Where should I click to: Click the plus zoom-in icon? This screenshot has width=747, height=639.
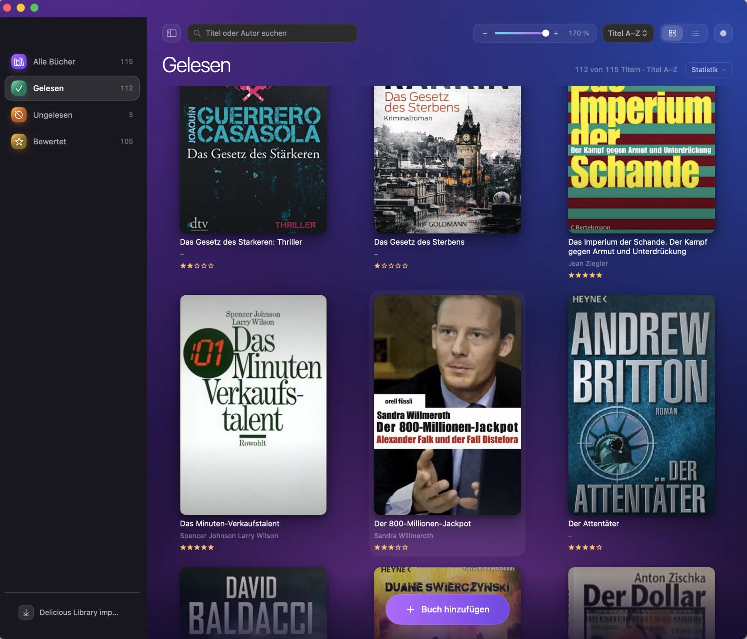point(556,33)
